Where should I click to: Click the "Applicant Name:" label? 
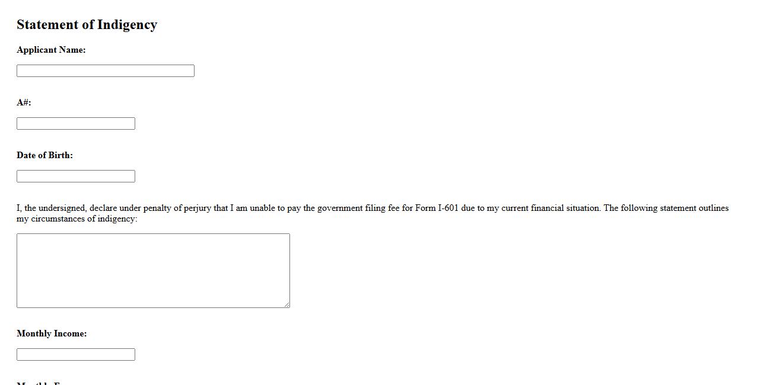click(51, 50)
